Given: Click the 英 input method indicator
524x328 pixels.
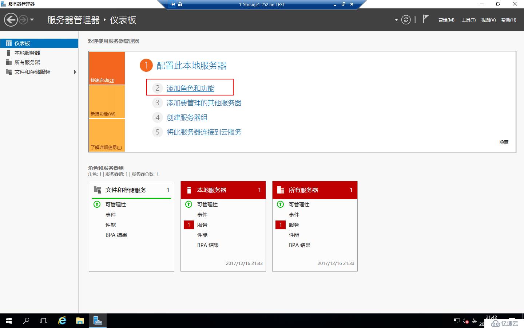Looking at the screenshot, I should pos(474,321).
